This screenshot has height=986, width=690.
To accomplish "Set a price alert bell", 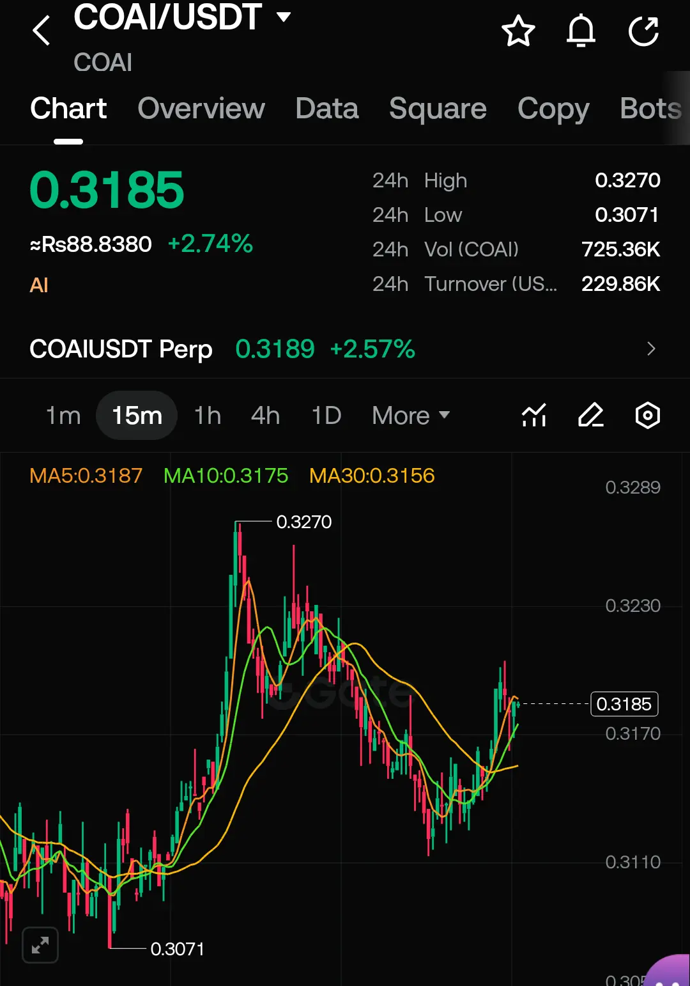I will pyautogui.click(x=581, y=31).
